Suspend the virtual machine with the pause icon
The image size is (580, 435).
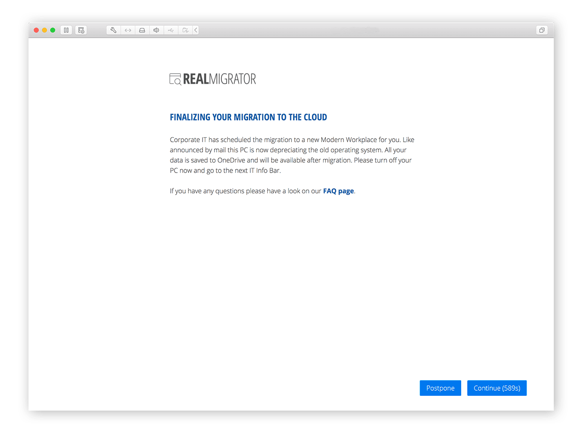click(x=66, y=30)
